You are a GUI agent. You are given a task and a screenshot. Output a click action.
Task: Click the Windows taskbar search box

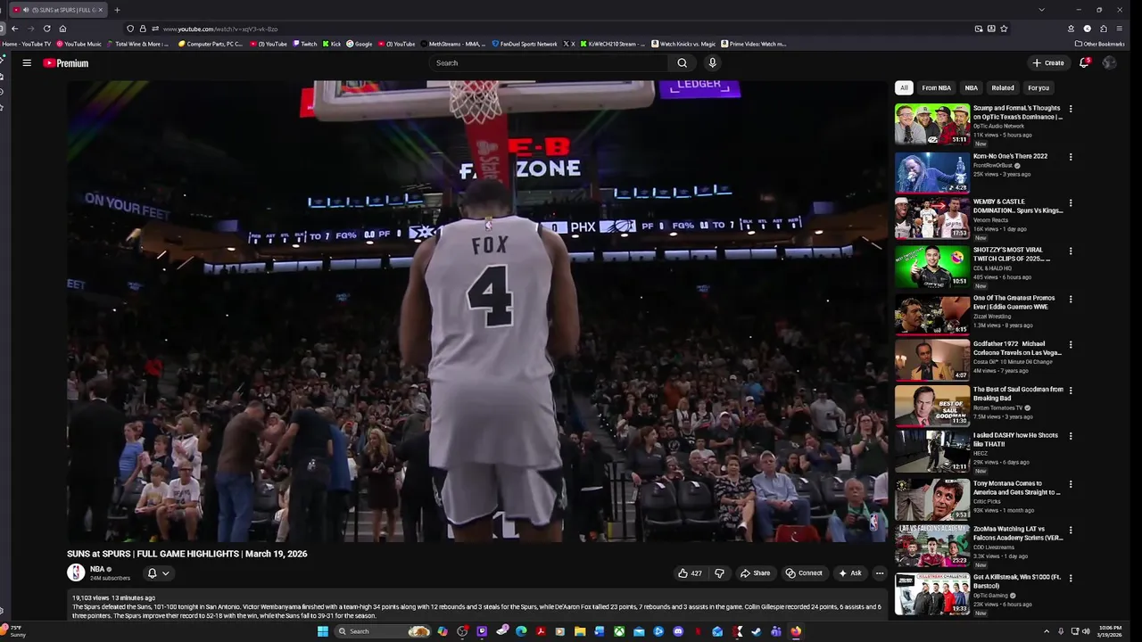tap(384, 631)
